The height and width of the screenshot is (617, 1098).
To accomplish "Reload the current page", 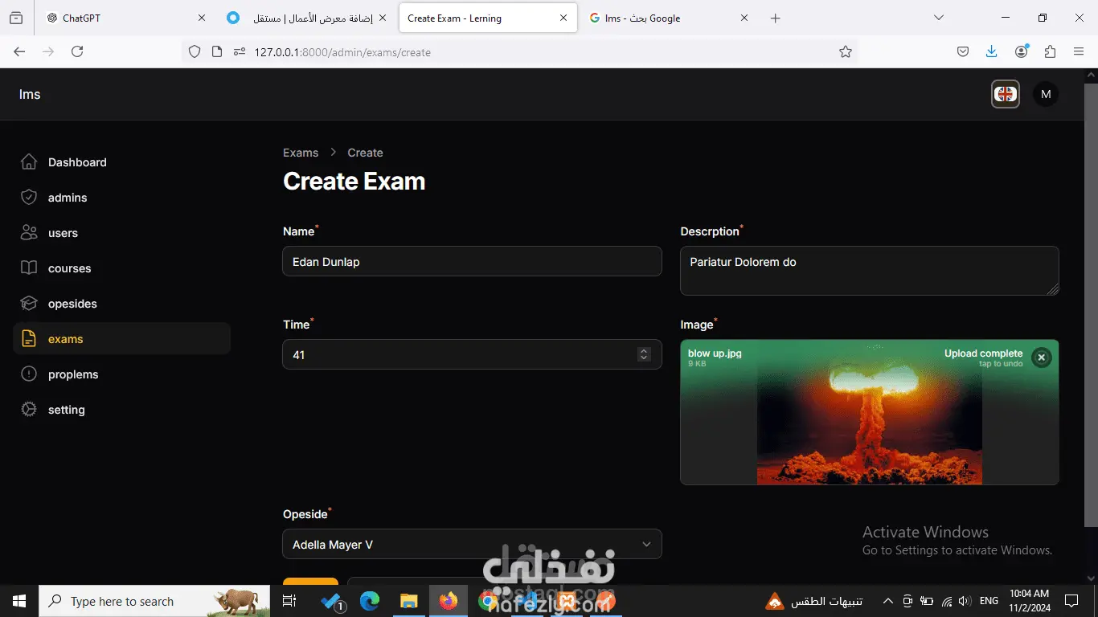I will [x=77, y=52].
